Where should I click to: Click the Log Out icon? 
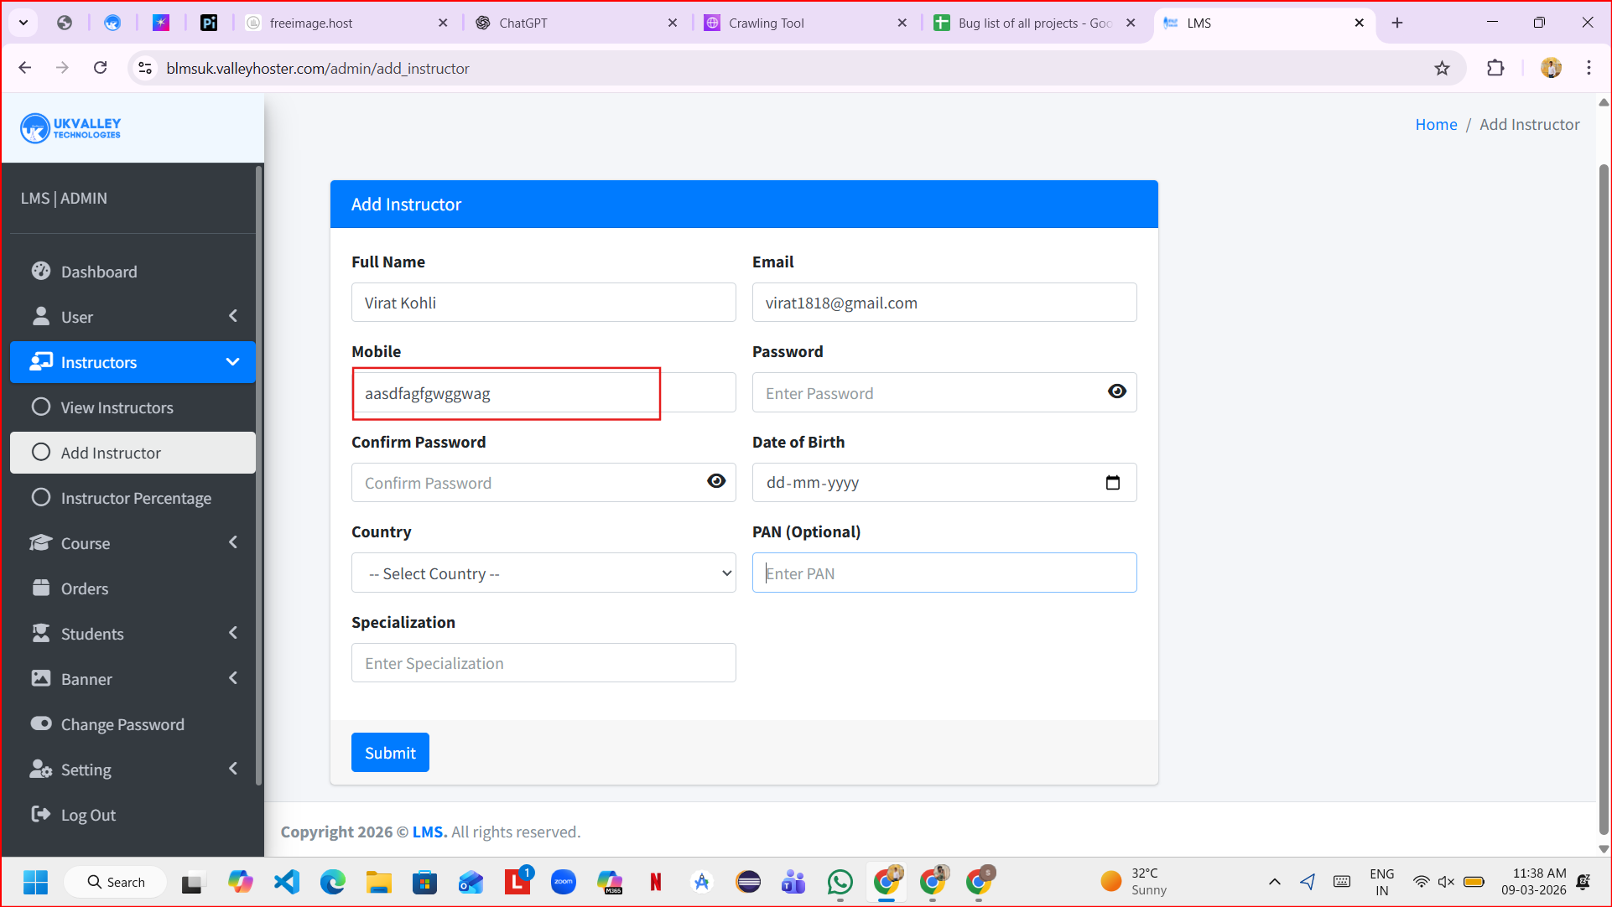click(x=40, y=814)
